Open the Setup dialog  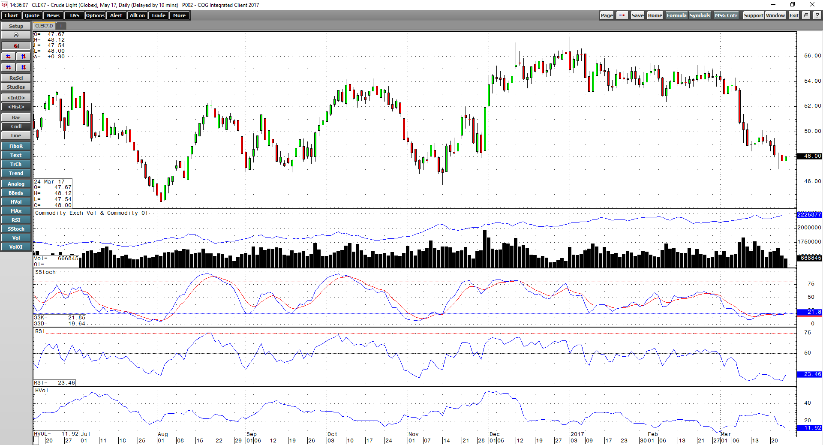tap(16, 26)
